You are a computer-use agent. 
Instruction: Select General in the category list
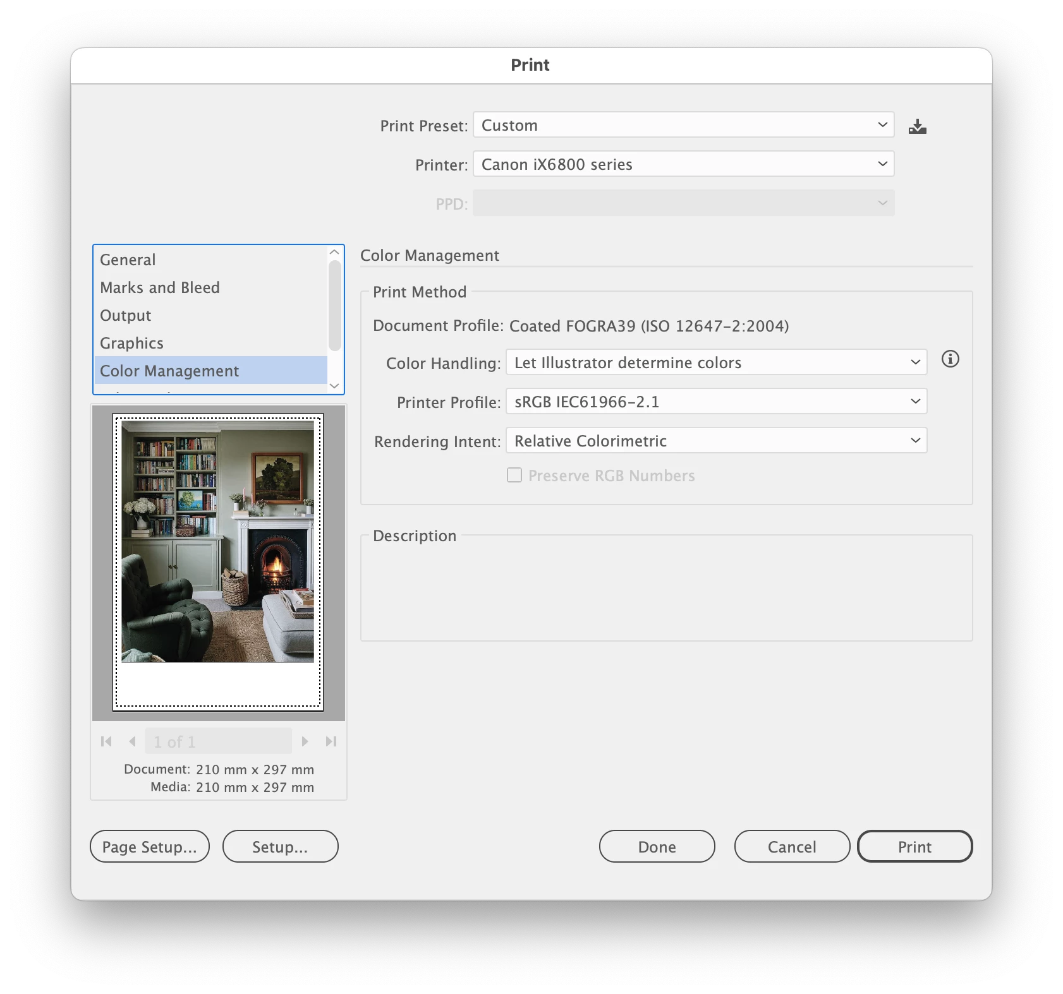[x=211, y=260]
